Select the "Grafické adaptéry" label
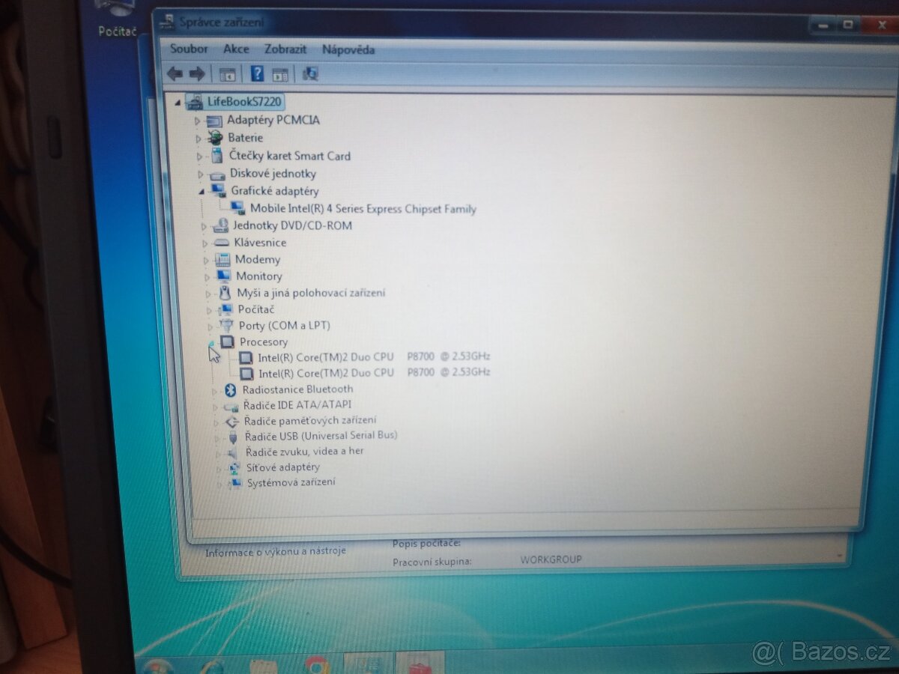The height and width of the screenshot is (674, 899). point(275,191)
